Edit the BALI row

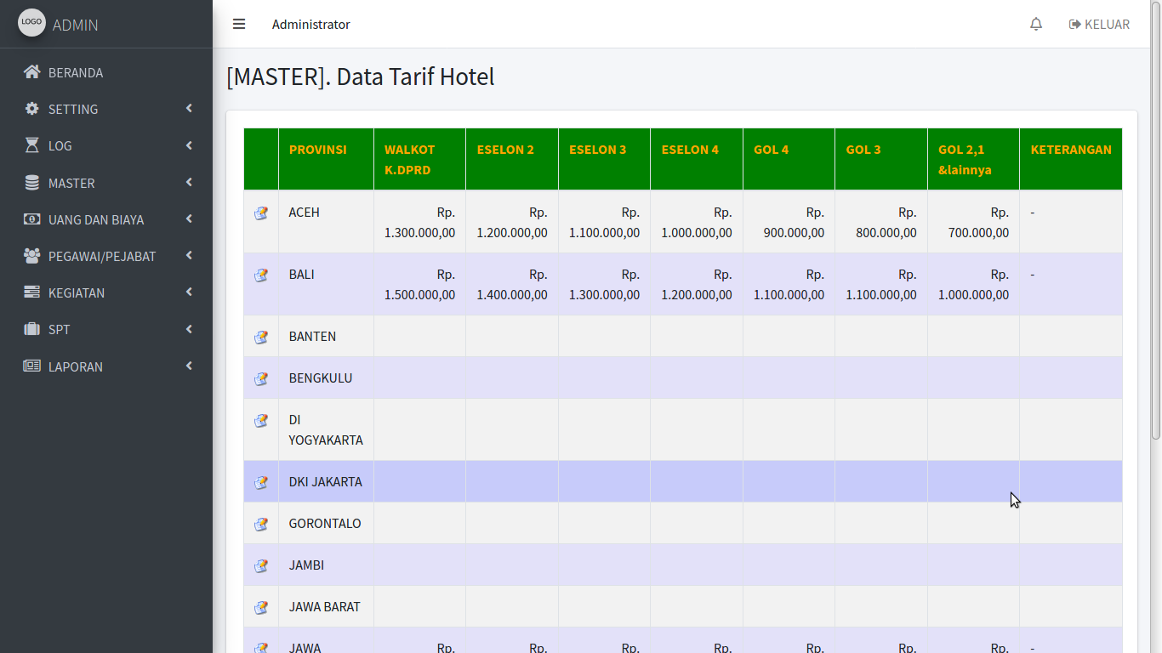coord(261,275)
